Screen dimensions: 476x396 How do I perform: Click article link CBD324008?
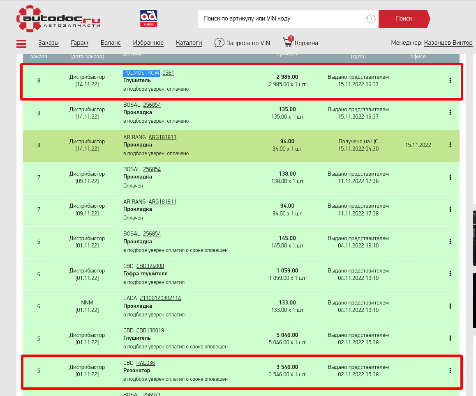tap(150, 266)
